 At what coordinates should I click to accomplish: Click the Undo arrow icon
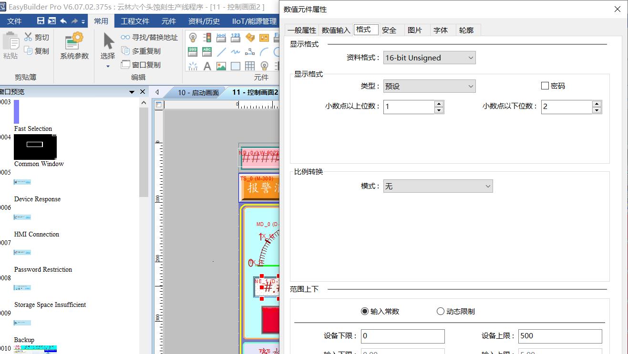[x=63, y=21]
